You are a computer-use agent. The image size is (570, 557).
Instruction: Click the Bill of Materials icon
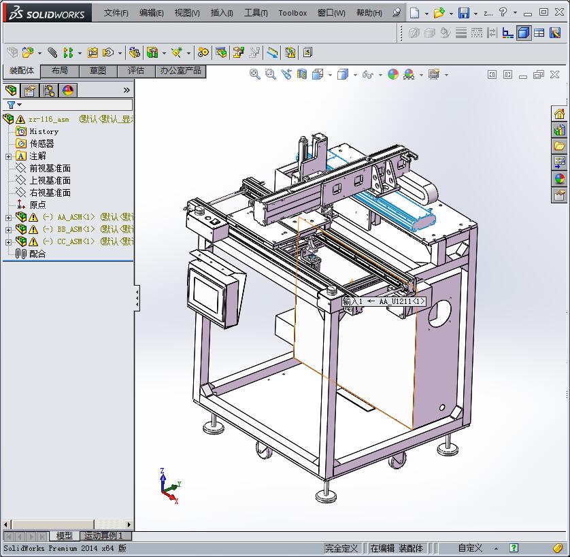point(221,53)
